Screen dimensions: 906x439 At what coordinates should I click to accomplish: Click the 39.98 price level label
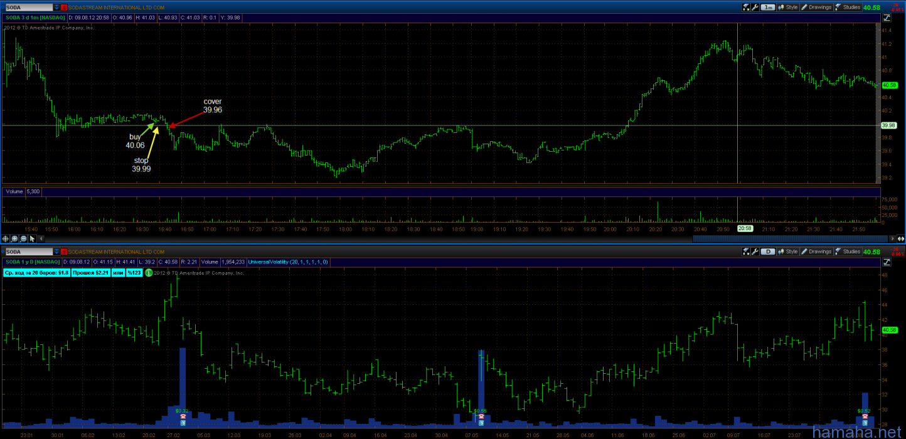tap(888, 125)
